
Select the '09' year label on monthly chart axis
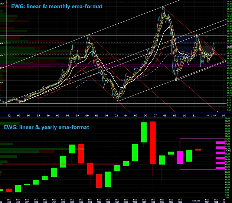174,115
